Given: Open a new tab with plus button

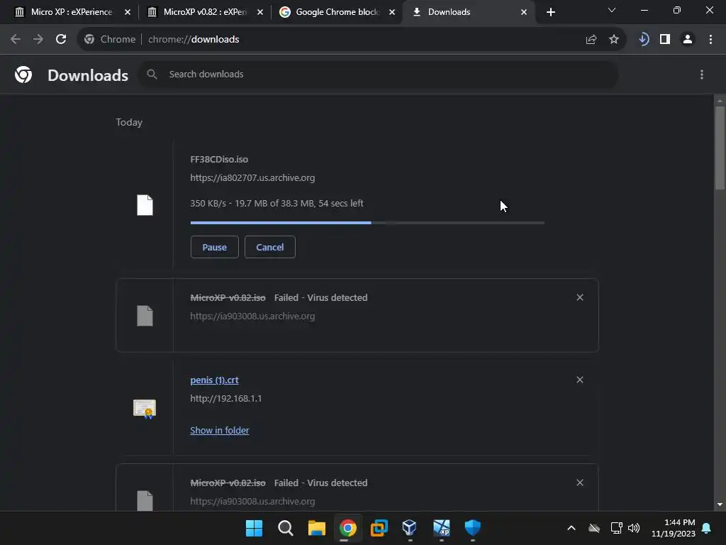Looking at the screenshot, I should pos(550,12).
